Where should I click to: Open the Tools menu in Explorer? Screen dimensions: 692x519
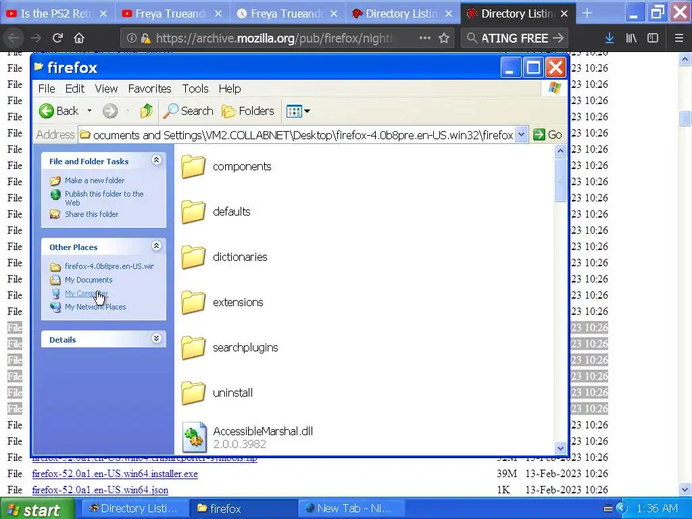(x=195, y=89)
